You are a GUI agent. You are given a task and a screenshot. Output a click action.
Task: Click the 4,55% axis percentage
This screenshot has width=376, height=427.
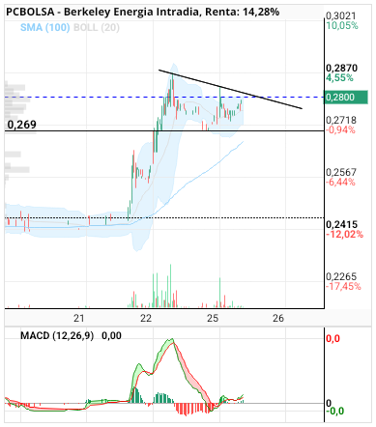(339, 77)
